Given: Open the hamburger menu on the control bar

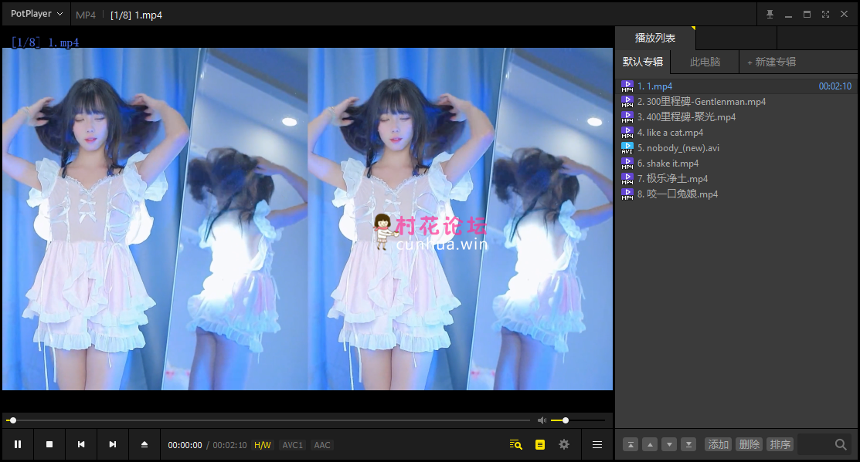Looking at the screenshot, I should point(597,444).
